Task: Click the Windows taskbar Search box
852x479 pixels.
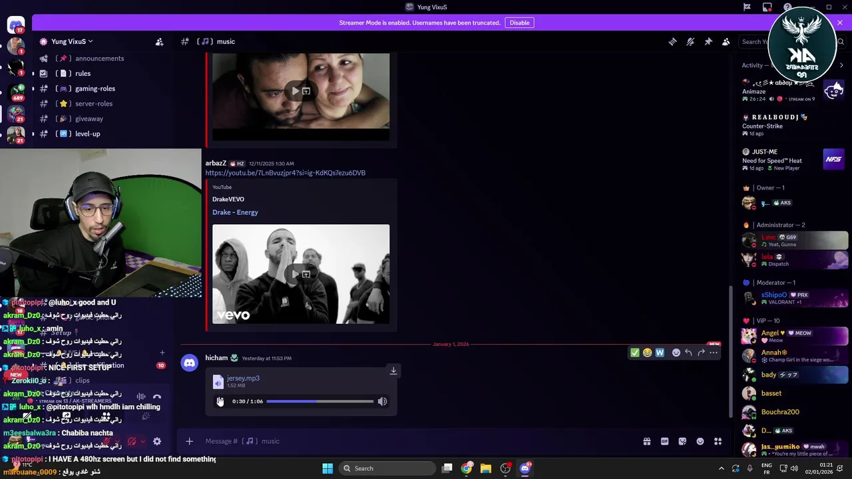Action: [387, 468]
